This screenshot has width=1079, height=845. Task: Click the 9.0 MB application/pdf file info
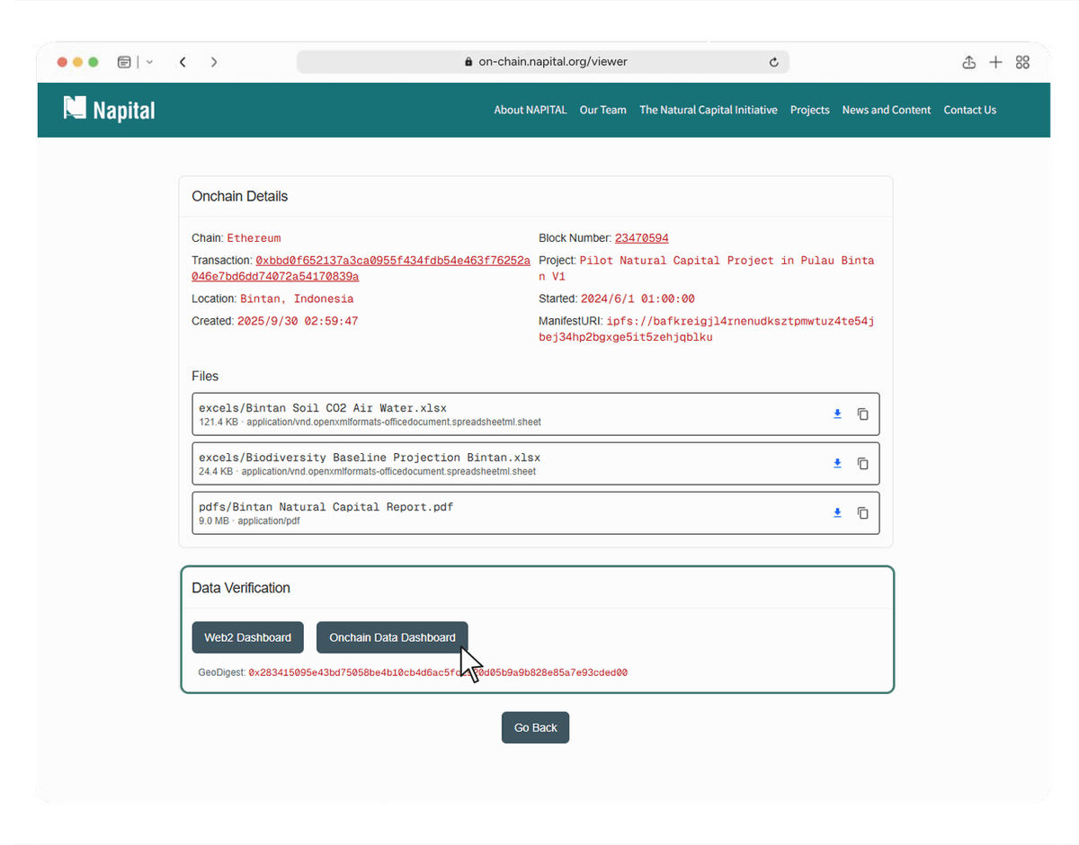point(249,520)
